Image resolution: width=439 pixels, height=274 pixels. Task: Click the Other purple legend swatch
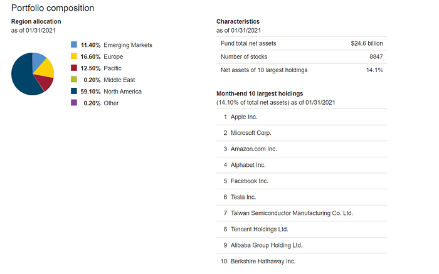(74, 103)
